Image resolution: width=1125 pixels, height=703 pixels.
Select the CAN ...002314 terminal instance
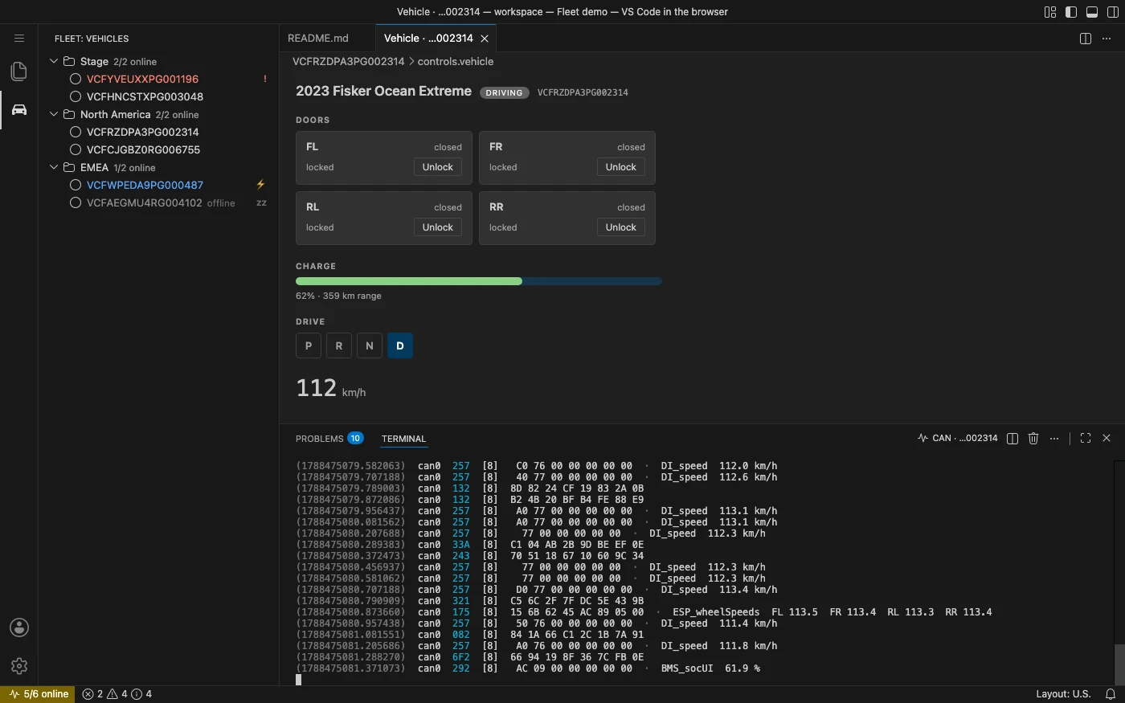point(958,438)
